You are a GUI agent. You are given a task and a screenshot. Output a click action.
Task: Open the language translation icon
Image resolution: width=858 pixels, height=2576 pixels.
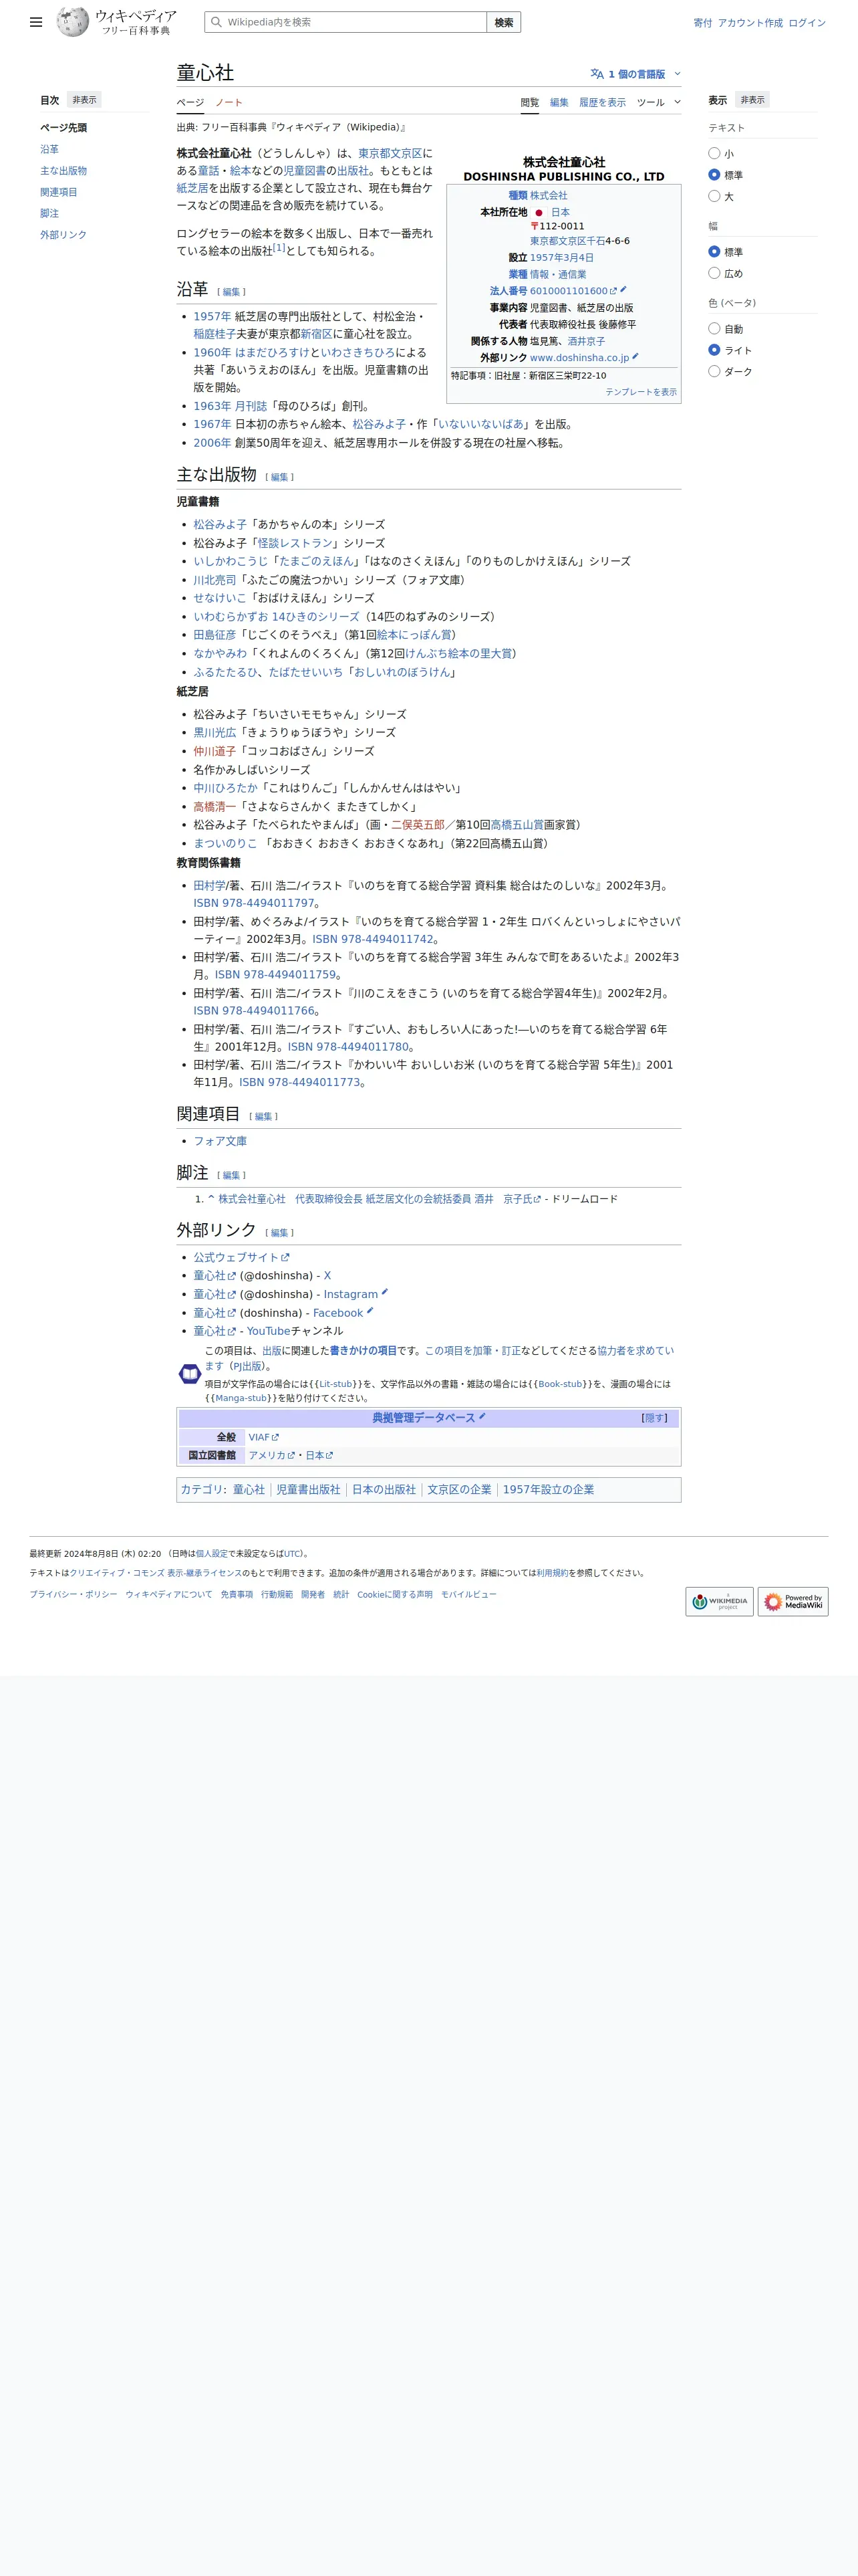tap(597, 74)
